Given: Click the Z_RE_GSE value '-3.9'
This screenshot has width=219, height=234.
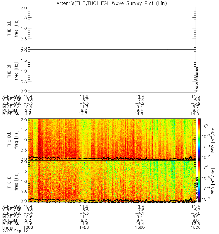Looking at the screenshot, I should (196, 103).
